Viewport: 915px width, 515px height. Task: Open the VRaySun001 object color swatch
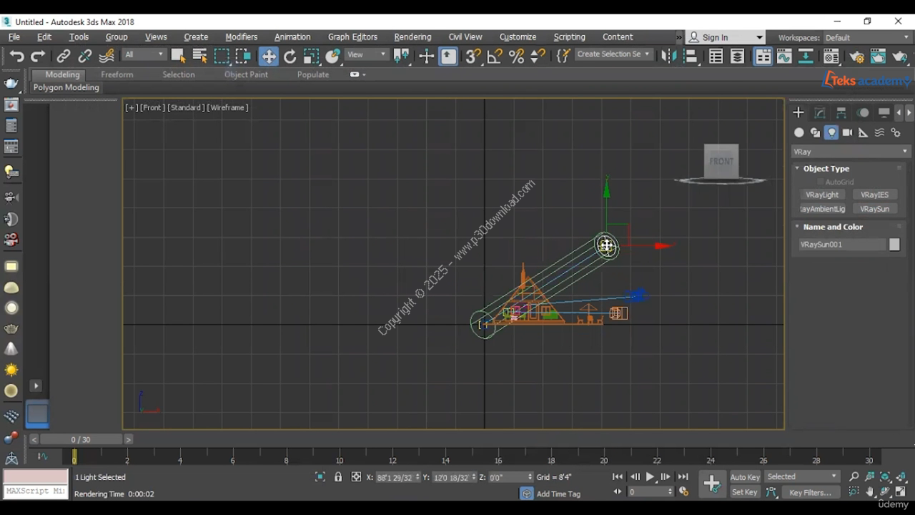coord(894,245)
